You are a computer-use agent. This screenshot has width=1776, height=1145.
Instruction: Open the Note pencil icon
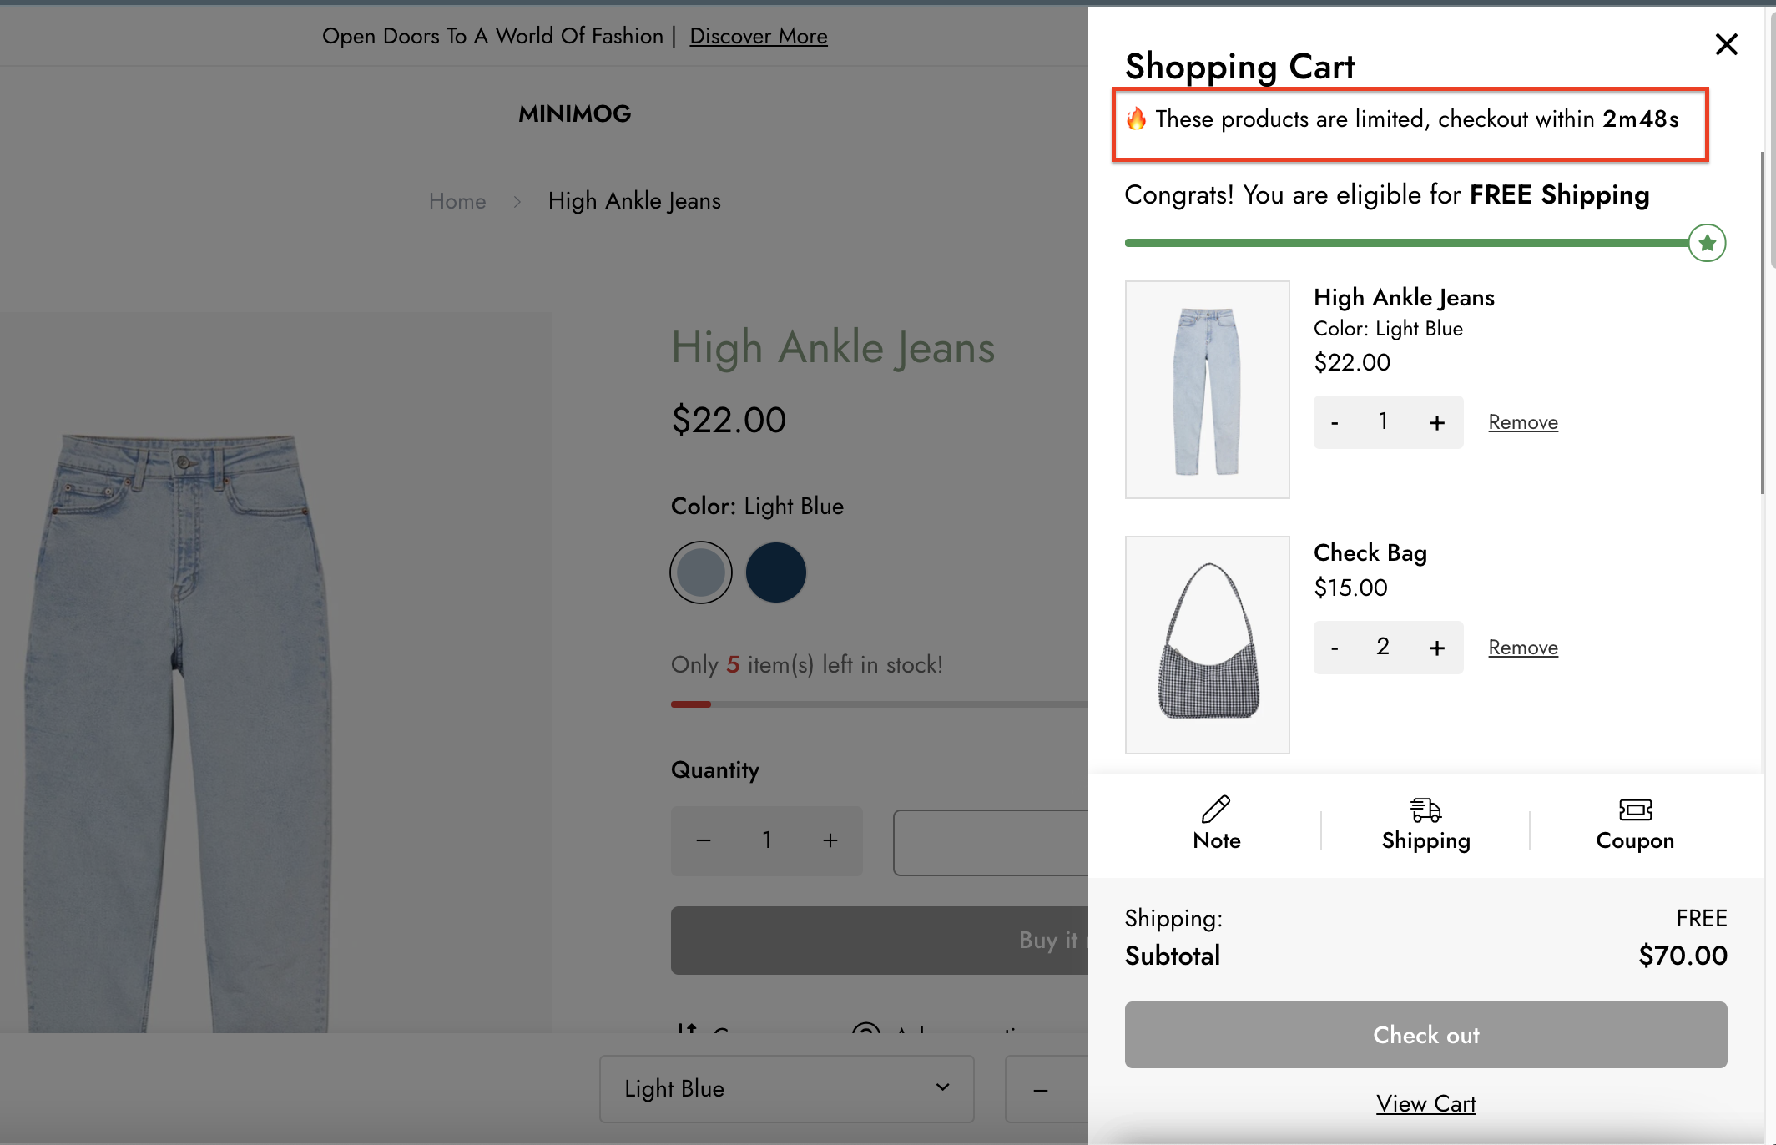pyautogui.click(x=1216, y=809)
